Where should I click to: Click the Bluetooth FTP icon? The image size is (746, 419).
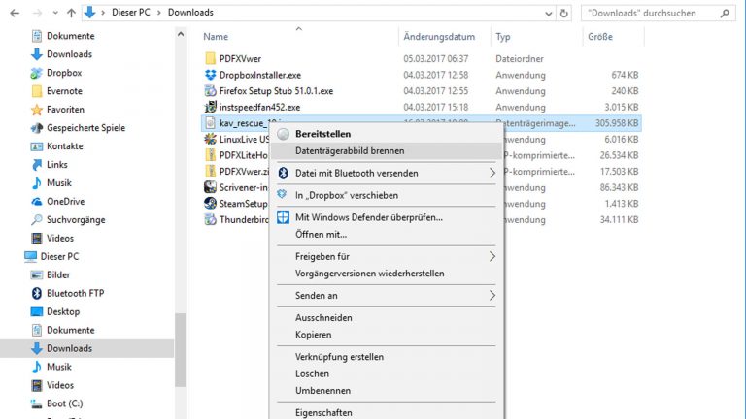pyautogui.click(x=37, y=293)
